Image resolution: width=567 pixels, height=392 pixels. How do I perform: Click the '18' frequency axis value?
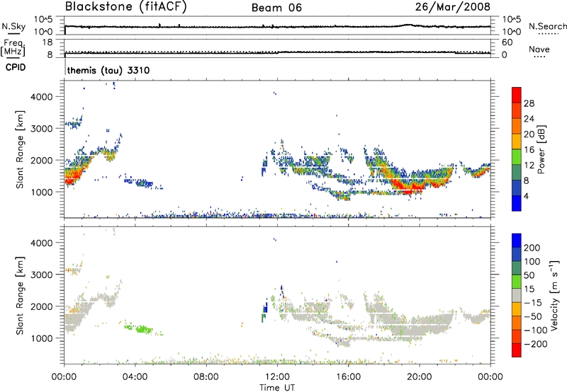click(47, 42)
